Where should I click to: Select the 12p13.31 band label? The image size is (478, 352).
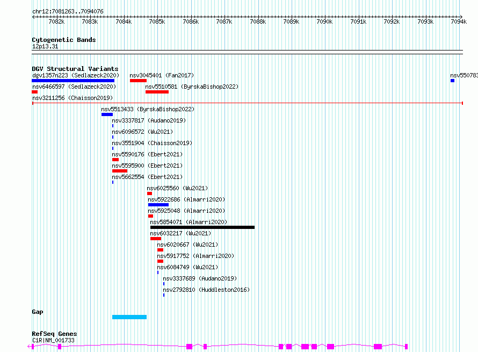[x=45, y=47]
